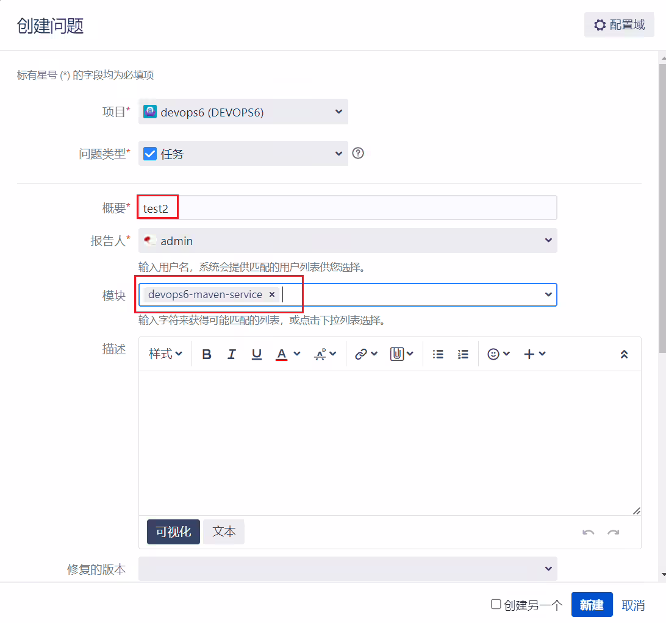This screenshot has height=623, width=666.
Task: Toggle italic text formatting
Action: [x=232, y=354]
